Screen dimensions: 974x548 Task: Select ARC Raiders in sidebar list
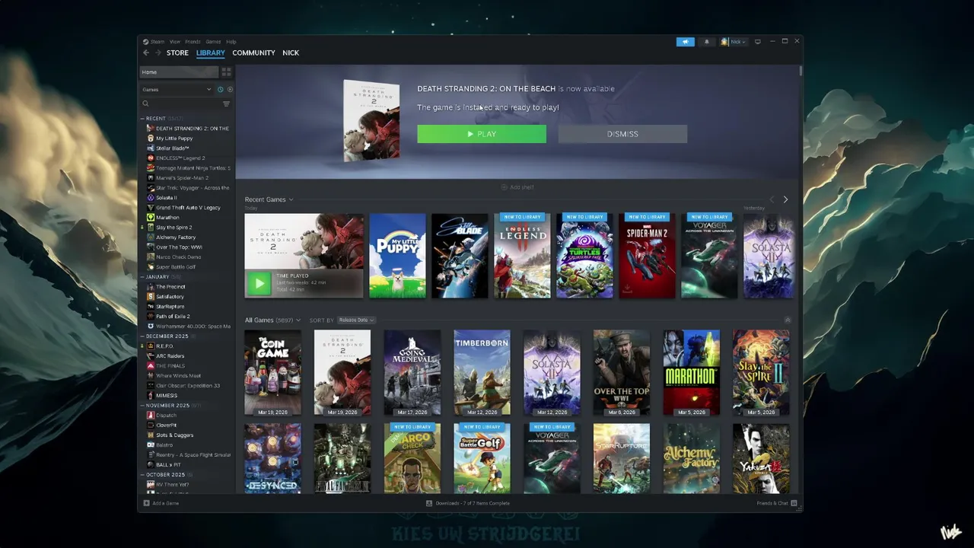coord(170,356)
